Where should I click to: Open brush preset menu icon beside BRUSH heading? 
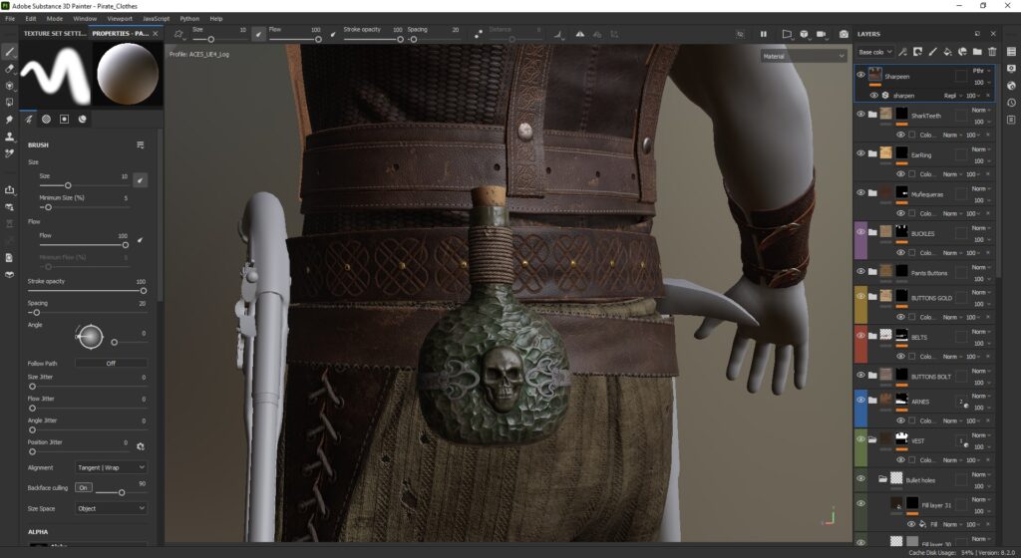[140, 145]
